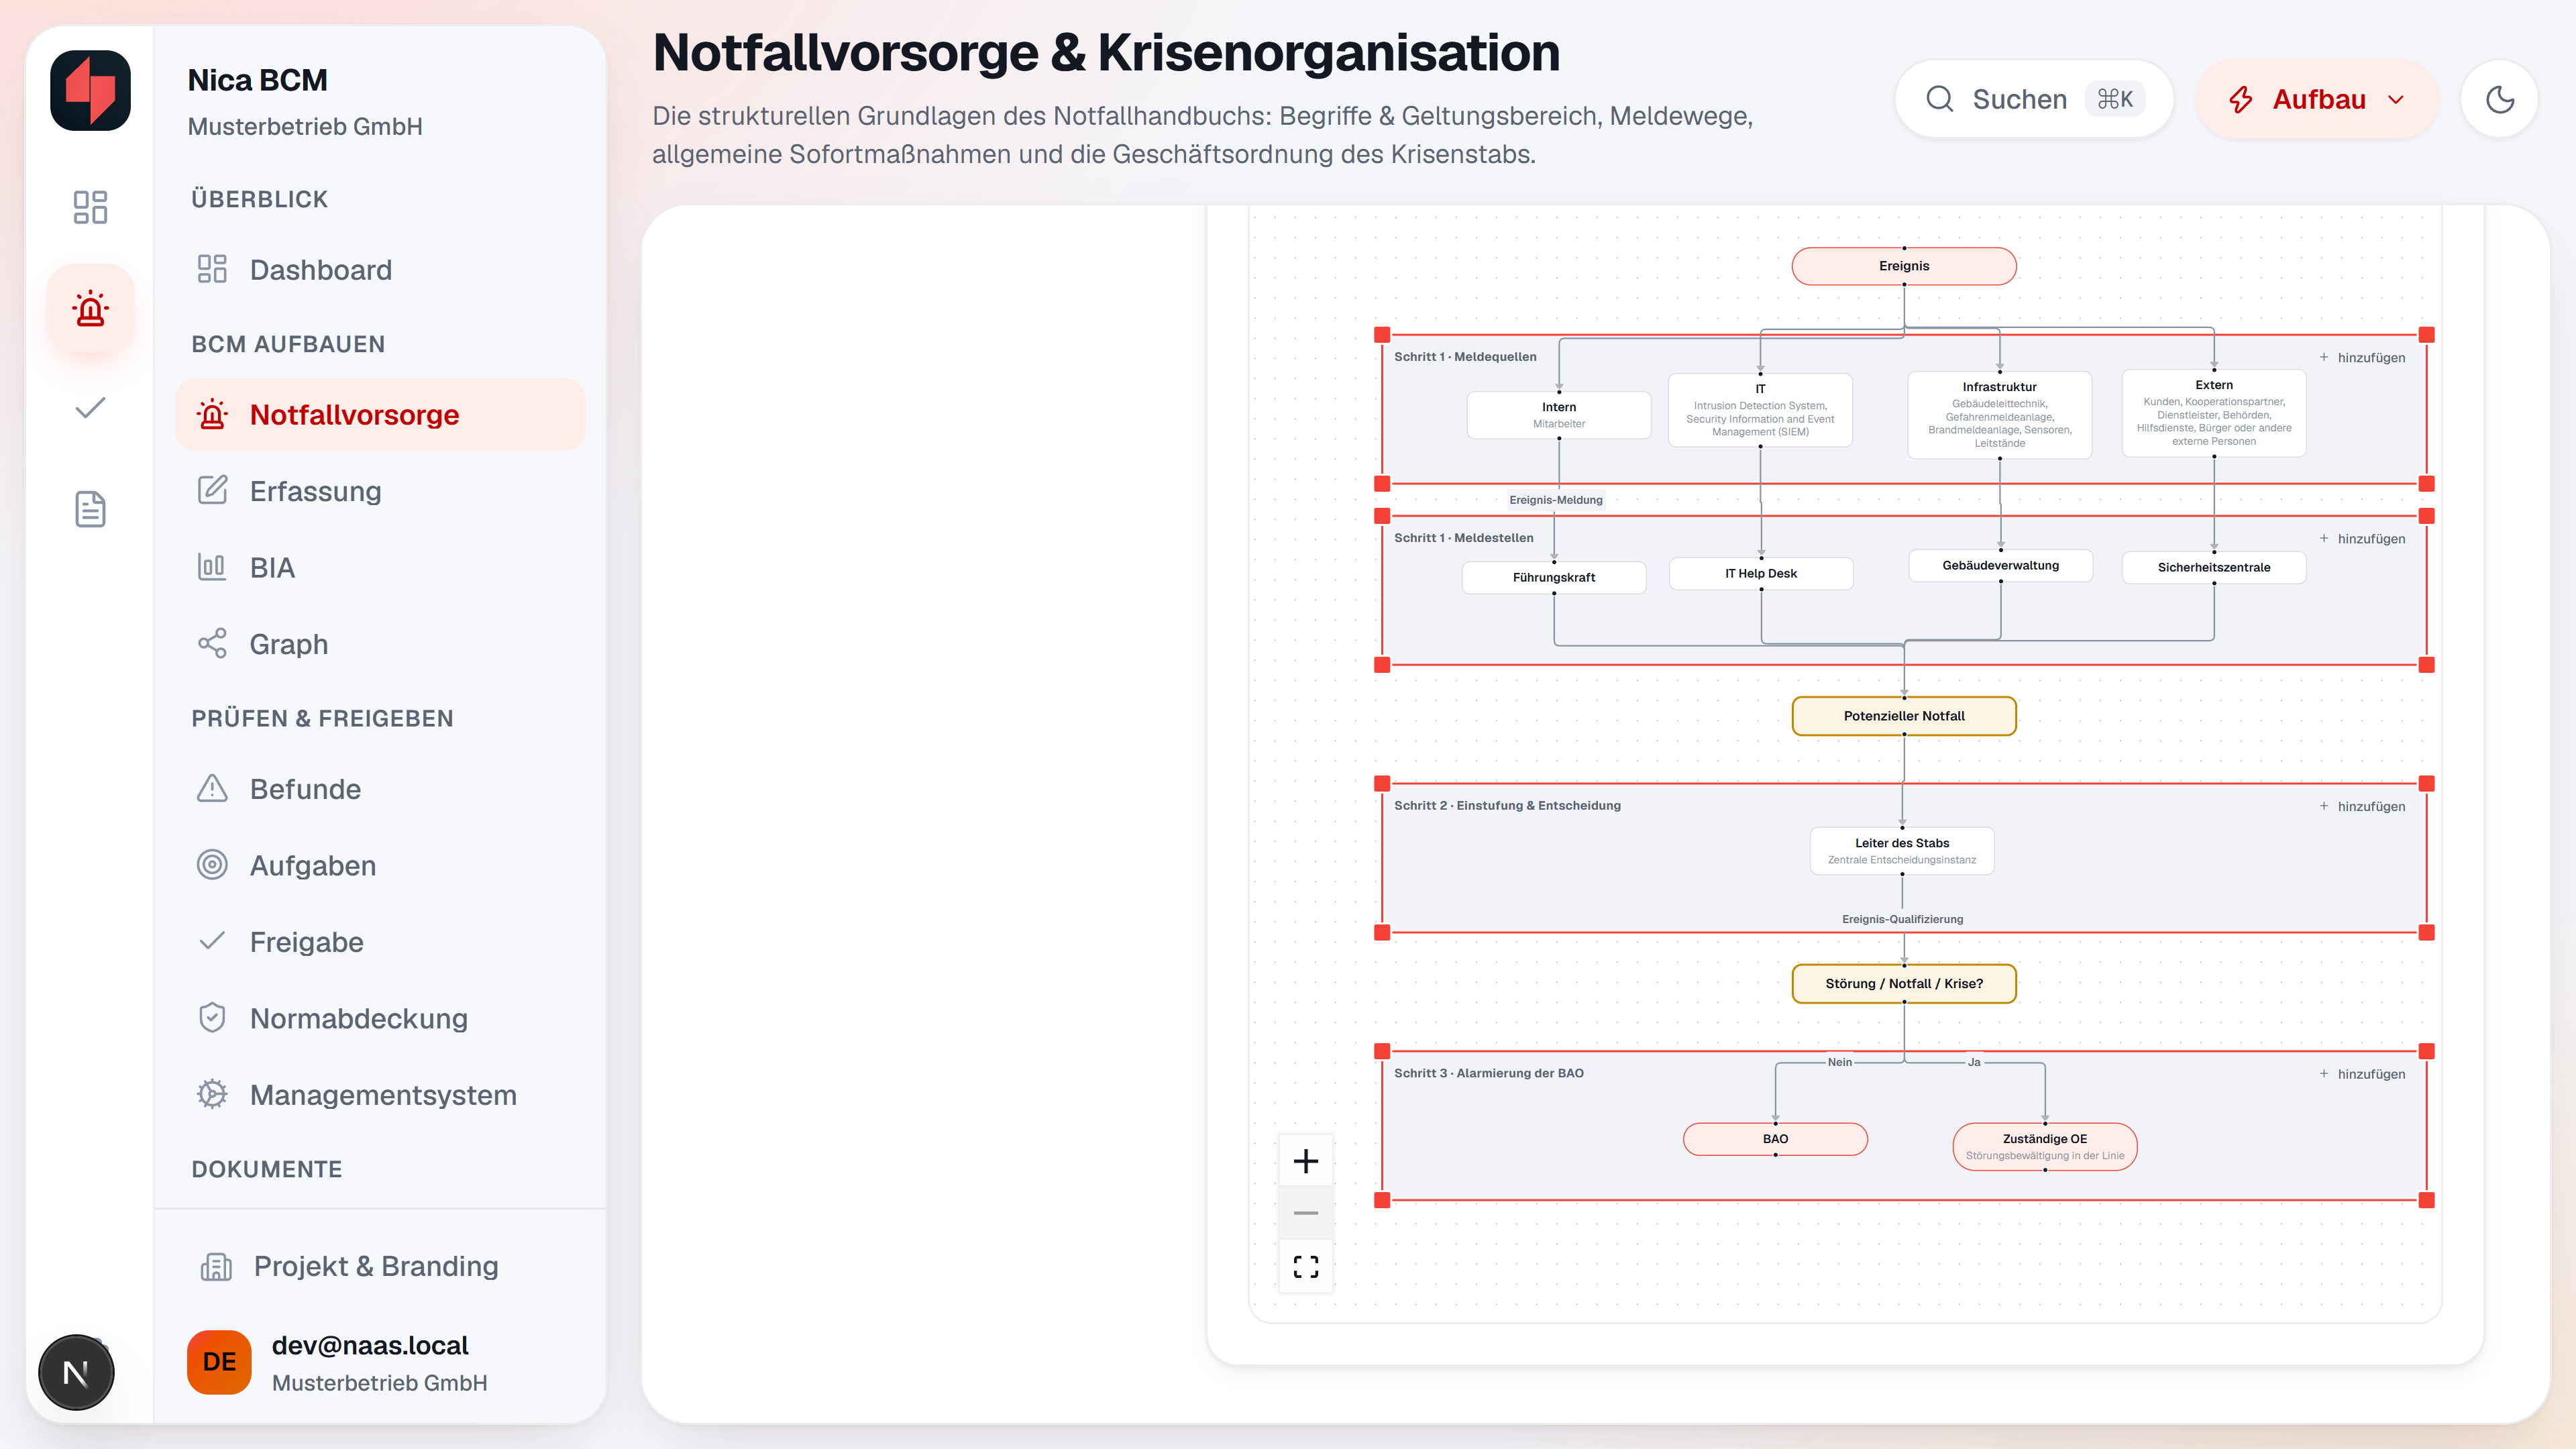This screenshot has height=1449, width=2576.
Task: Select the IT Intrusion Detection node
Action: pos(1760,410)
